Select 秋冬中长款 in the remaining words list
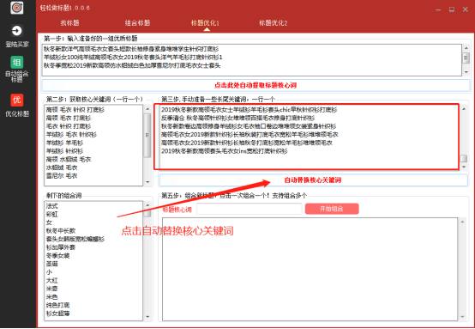The height and width of the screenshot is (329, 475). point(61,231)
